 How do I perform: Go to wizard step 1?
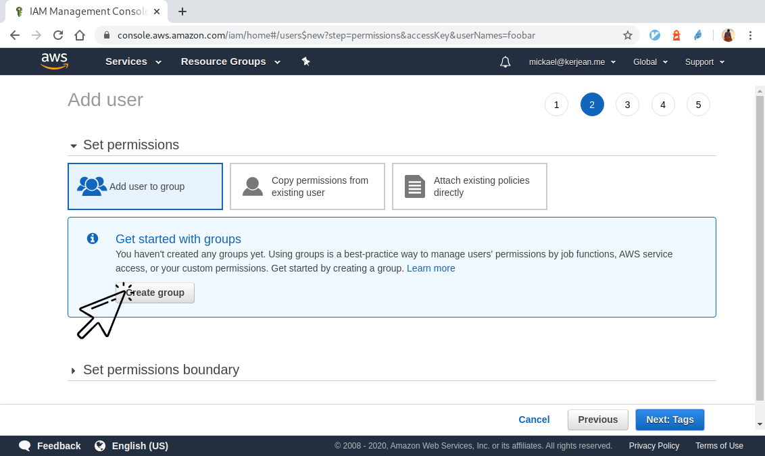tap(556, 104)
